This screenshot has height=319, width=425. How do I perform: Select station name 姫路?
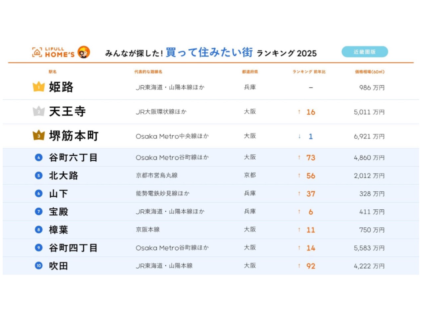pyautogui.click(x=61, y=87)
